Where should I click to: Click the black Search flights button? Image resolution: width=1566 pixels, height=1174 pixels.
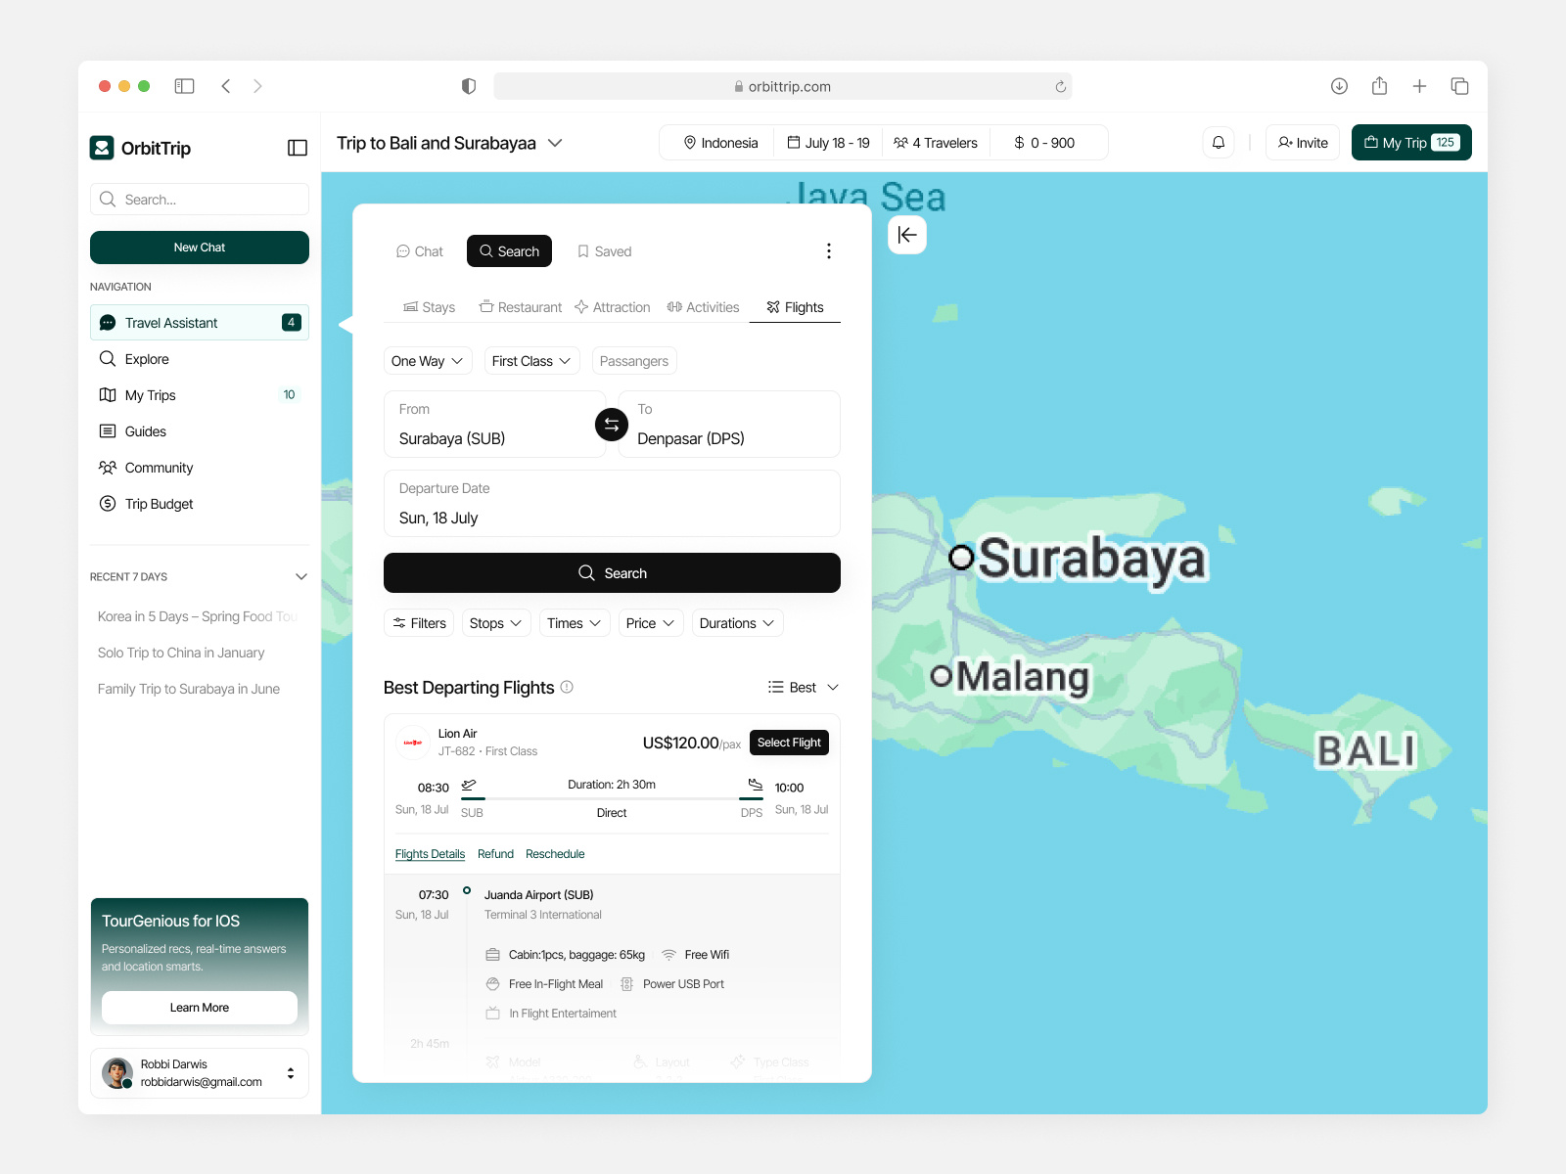(612, 573)
